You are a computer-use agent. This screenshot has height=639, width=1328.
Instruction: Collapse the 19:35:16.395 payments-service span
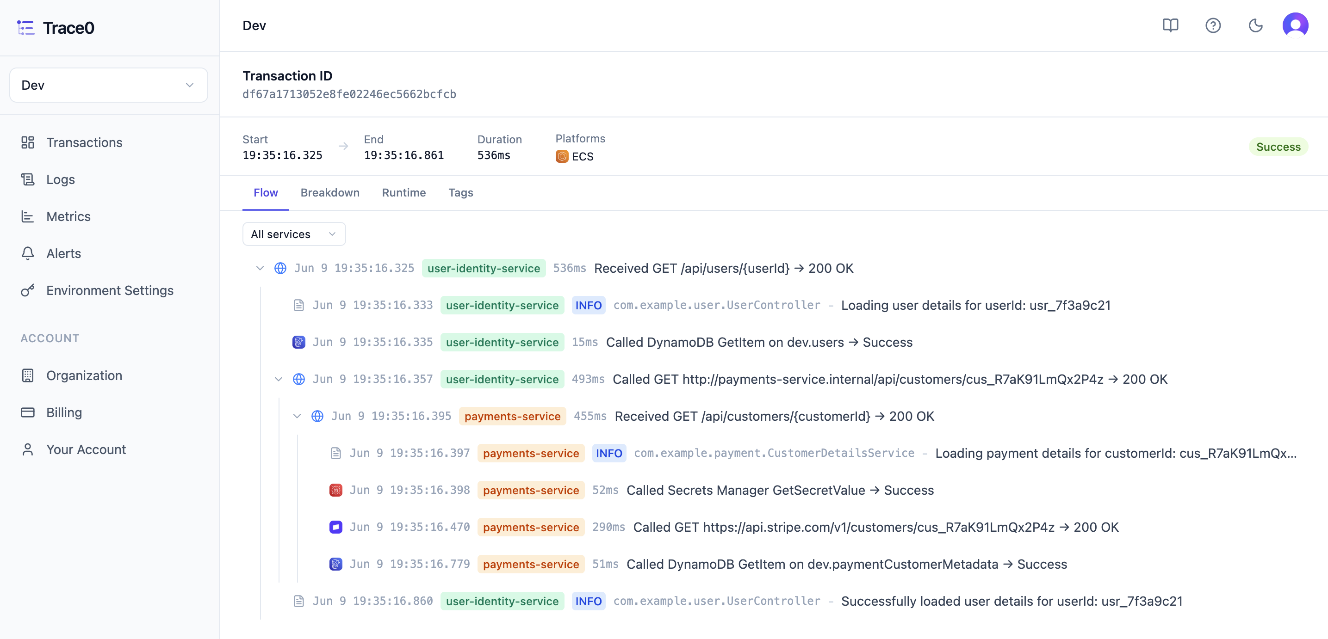click(x=297, y=417)
